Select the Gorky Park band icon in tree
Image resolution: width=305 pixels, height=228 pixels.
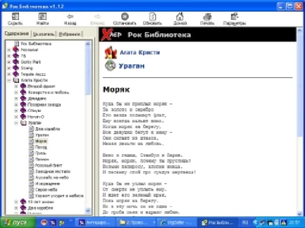(16, 62)
